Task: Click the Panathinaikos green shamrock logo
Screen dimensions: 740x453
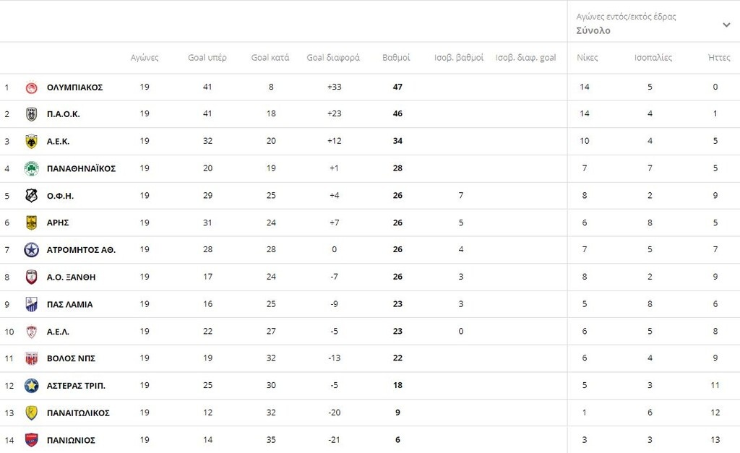Action: click(x=32, y=168)
